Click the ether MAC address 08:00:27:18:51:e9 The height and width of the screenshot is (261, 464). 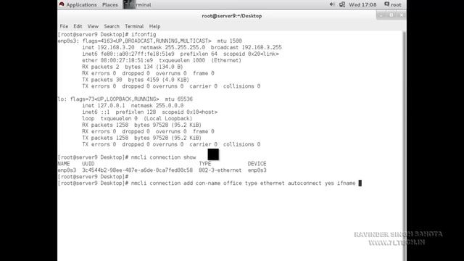point(127,60)
